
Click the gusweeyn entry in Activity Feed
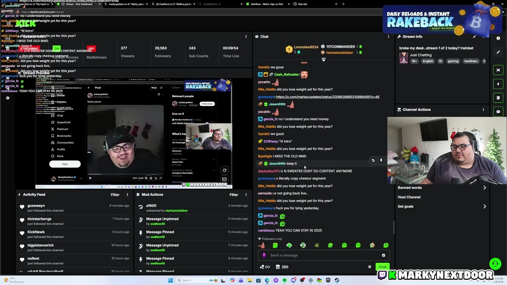(75, 208)
